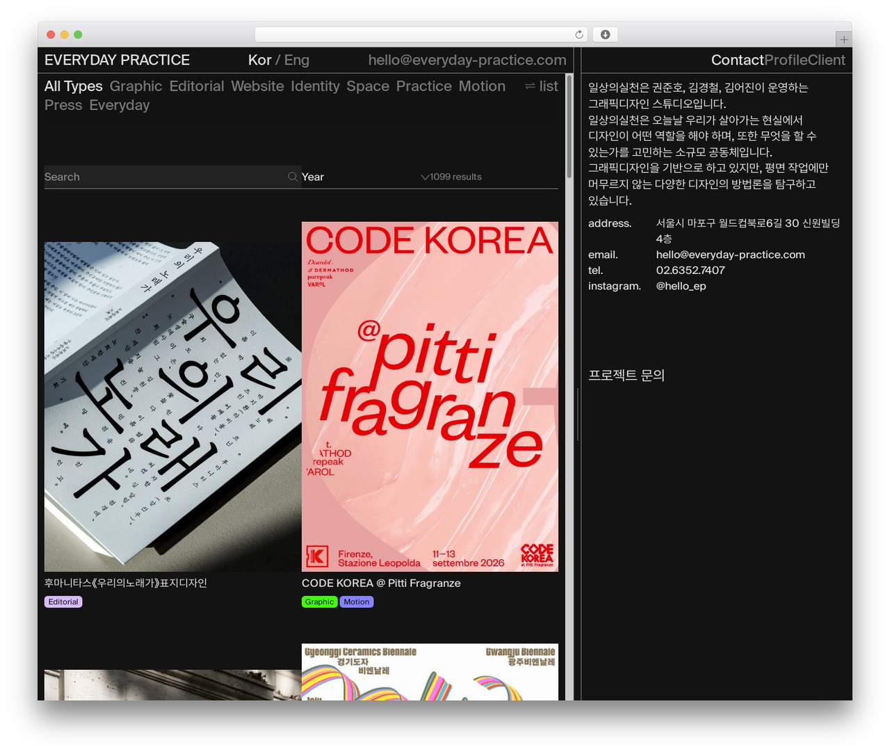Click the blue Motion tag
This screenshot has width=890, height=754.
click(x=357, y=602)
